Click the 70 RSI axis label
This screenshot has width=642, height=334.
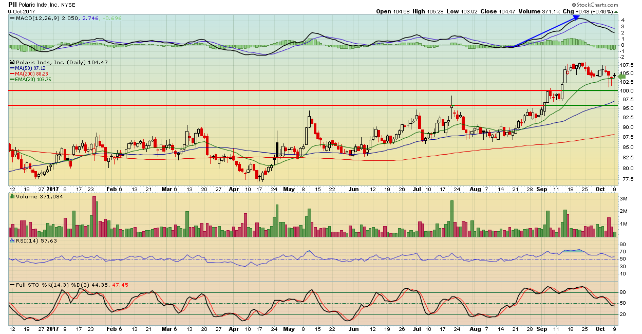pyautogui.click(x=623, y=252)
